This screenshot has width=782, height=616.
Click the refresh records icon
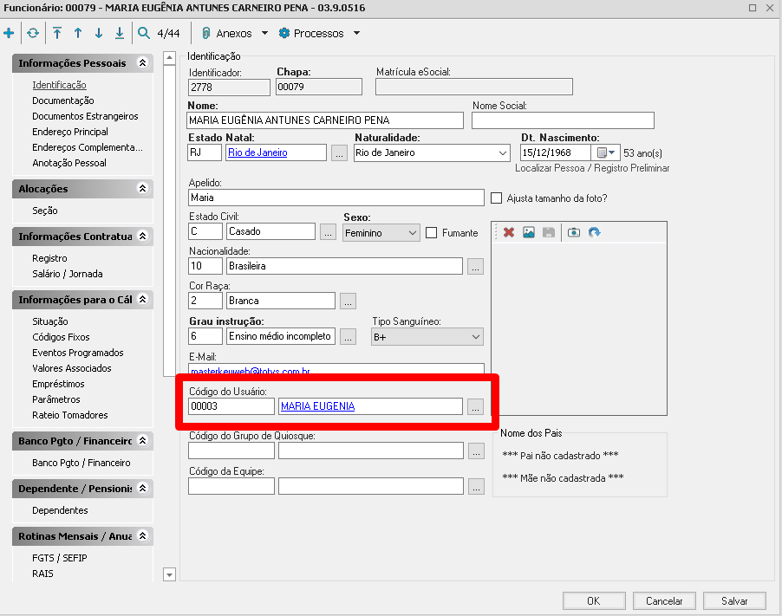point(32,33)
